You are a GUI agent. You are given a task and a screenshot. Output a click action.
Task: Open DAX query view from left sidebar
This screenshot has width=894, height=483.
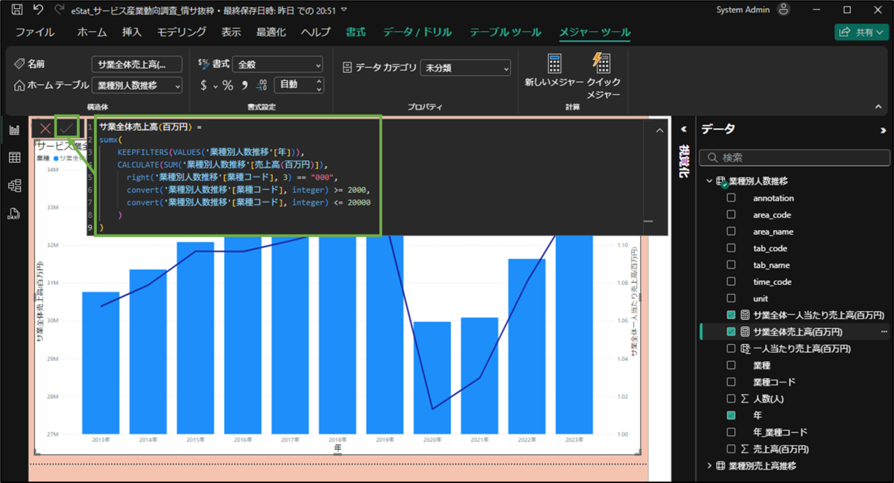[x=14, y=214]
